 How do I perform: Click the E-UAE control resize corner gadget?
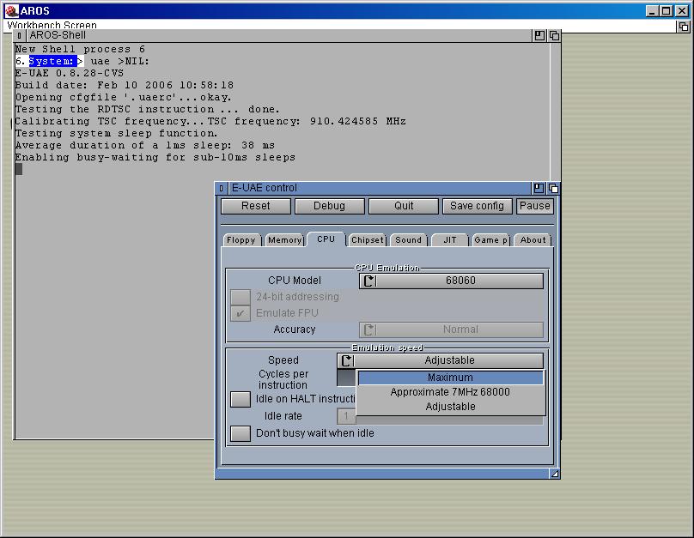pos(555,474)
